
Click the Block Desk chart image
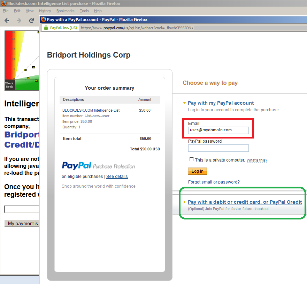tap(22, 60)
